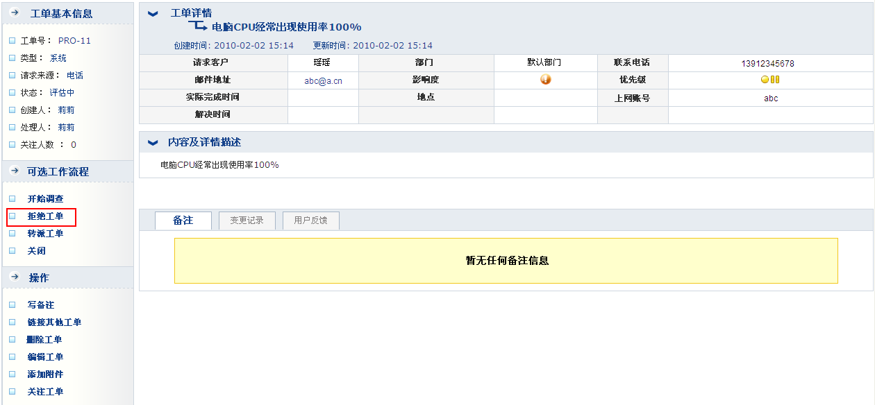Click the ticket title hierarchy arrow icon
The height and width of the screenshot is (405, 875).
[198, 26]
